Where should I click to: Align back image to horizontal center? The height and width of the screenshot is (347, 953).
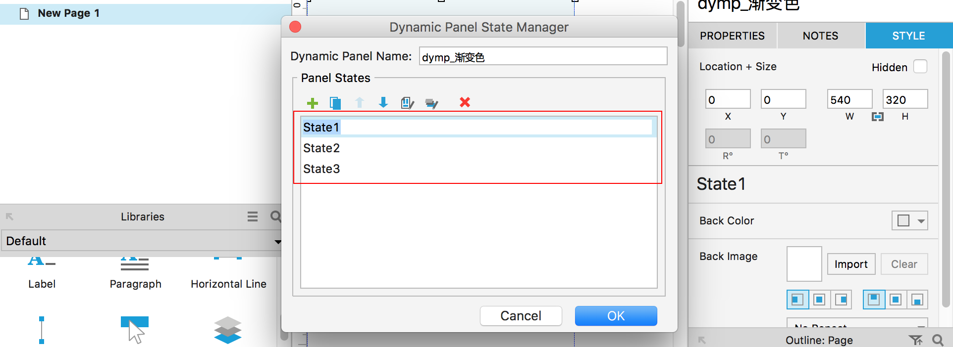click(819, 300)
